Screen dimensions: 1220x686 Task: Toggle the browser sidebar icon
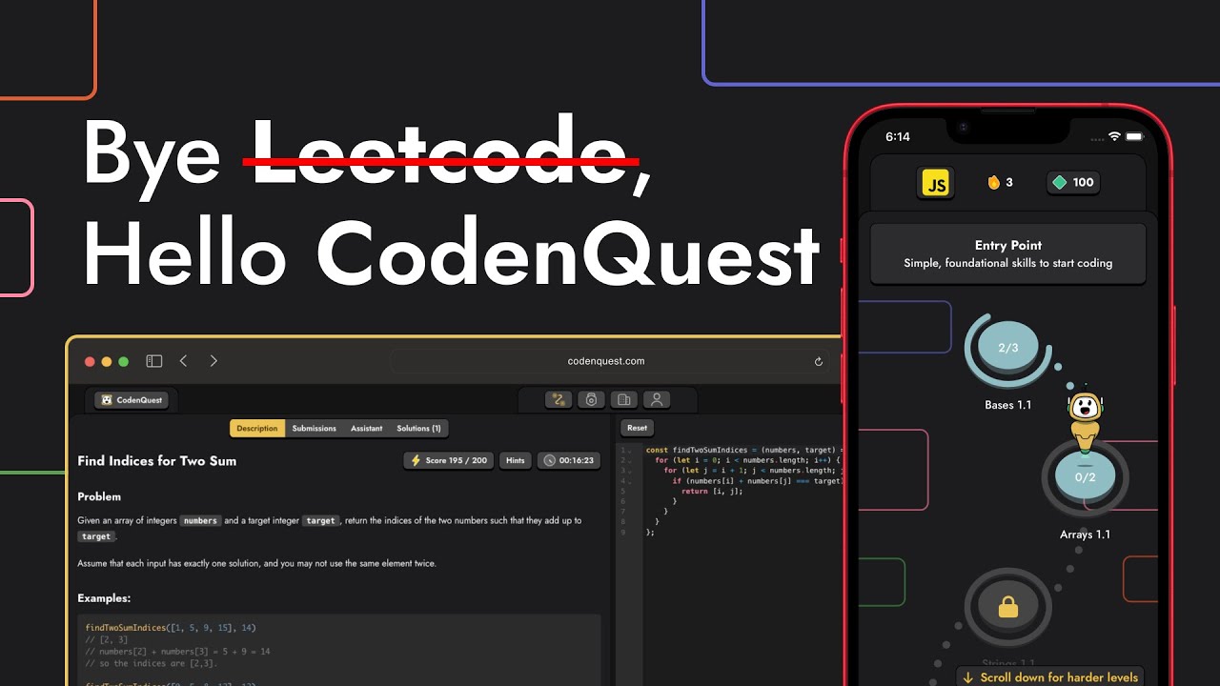pos(153,361)
